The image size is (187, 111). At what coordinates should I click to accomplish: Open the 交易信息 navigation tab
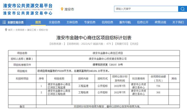[54, 22]
